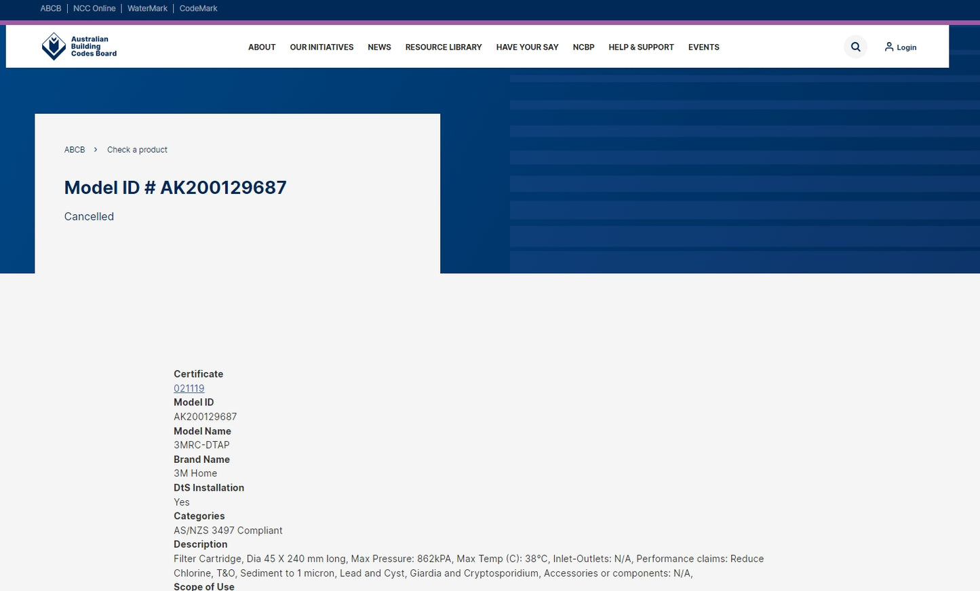Visit the WaterMark top bar link
Screen dimensions: 980x591
(x=147, y=9)
